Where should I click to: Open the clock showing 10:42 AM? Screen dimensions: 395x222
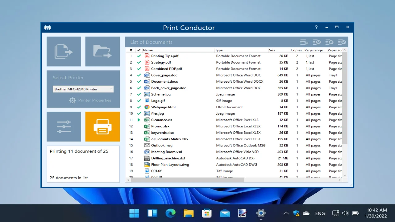point(376,213)
